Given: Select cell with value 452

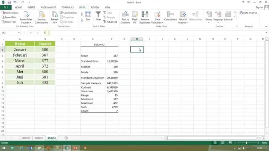Looking at the screenshot, I should 45,83.
